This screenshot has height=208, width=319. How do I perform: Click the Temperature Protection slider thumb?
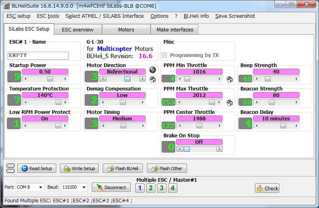click(59, 103)
